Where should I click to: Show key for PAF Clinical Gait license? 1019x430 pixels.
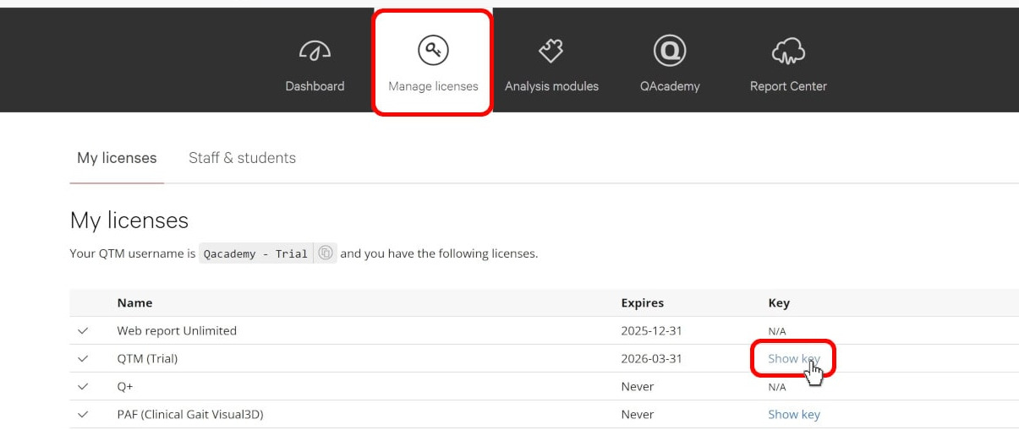793,415
